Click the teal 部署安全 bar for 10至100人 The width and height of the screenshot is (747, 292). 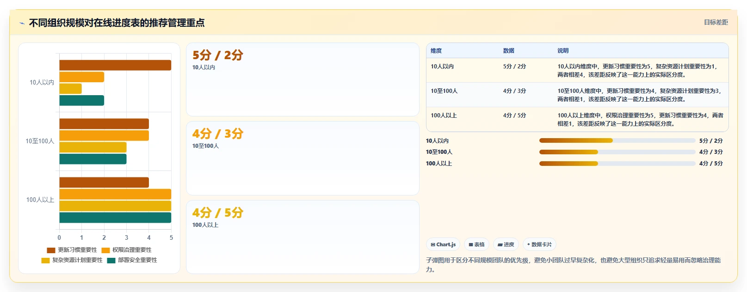[x=93, y=159]
